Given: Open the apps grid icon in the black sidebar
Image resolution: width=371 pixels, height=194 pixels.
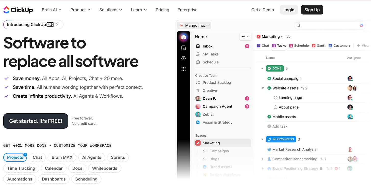Looking at the screenshot, I should (183, 69).
